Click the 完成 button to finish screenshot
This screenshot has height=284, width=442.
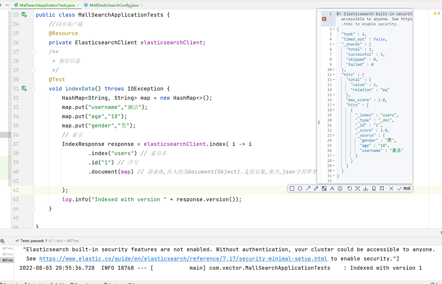[x=404, y=188]
